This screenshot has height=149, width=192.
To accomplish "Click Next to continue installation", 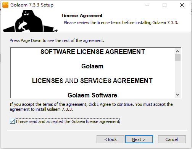I will [139, 139].
